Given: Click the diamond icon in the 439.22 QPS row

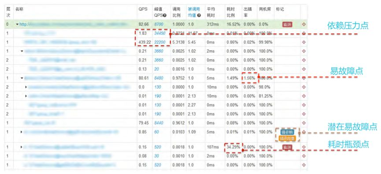Looking at the screenshot, I should point(304,42).
